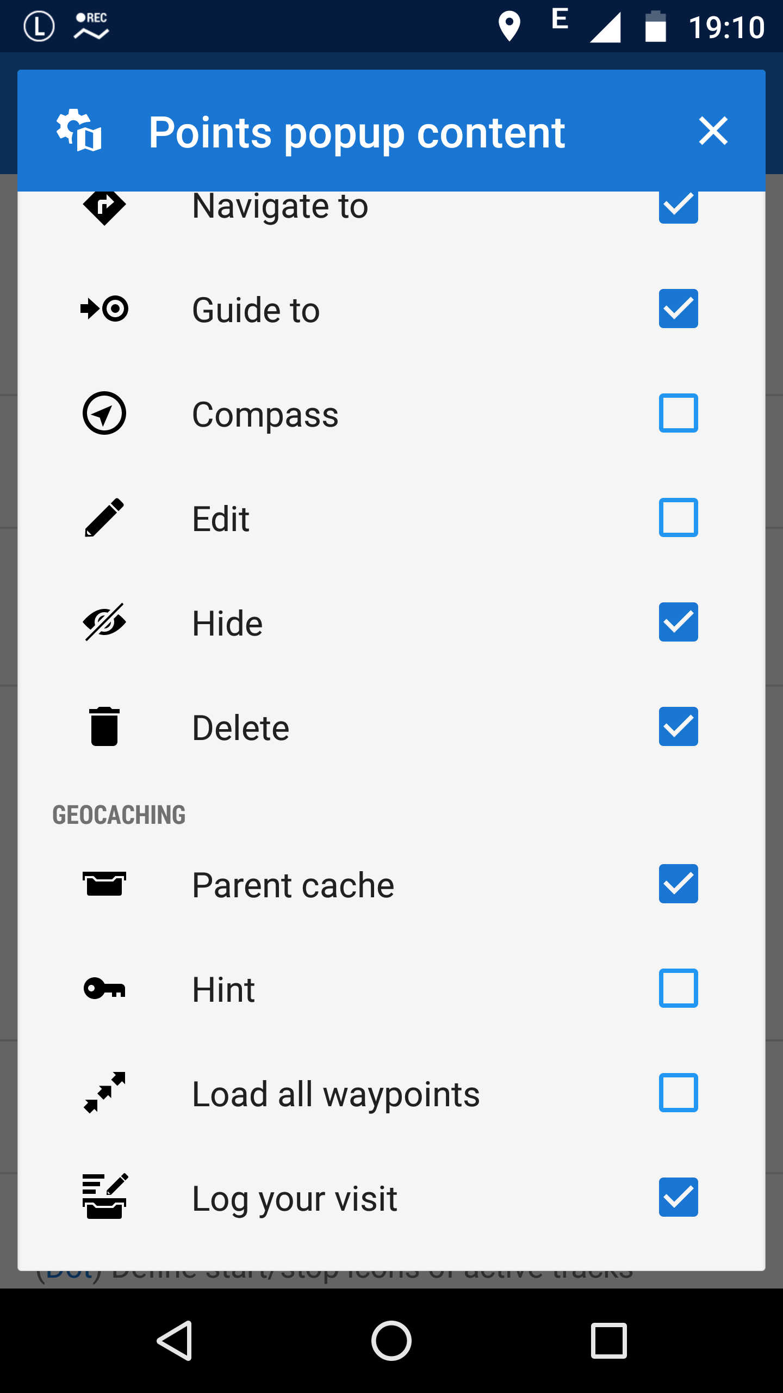This screenshot has width=783, height=1393.
Task: Enable the Edit checkbox
Action: point(678,517)
